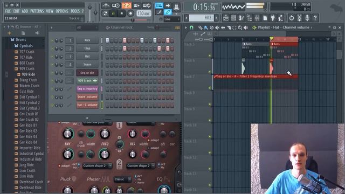Toggle pattern/song mode button
This screenshot has width=345, height=194.
click(105, 13)
